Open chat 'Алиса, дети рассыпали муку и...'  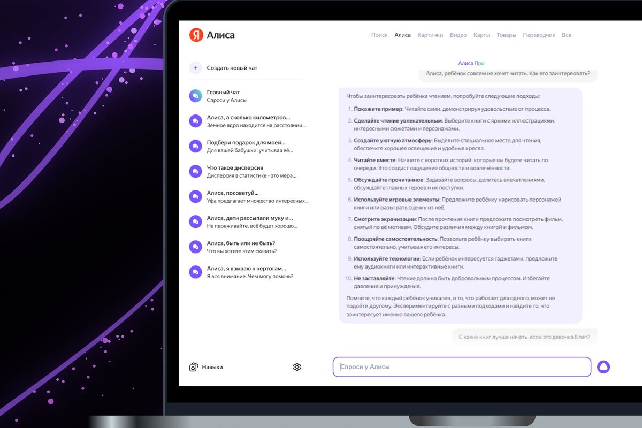point(250,218)
